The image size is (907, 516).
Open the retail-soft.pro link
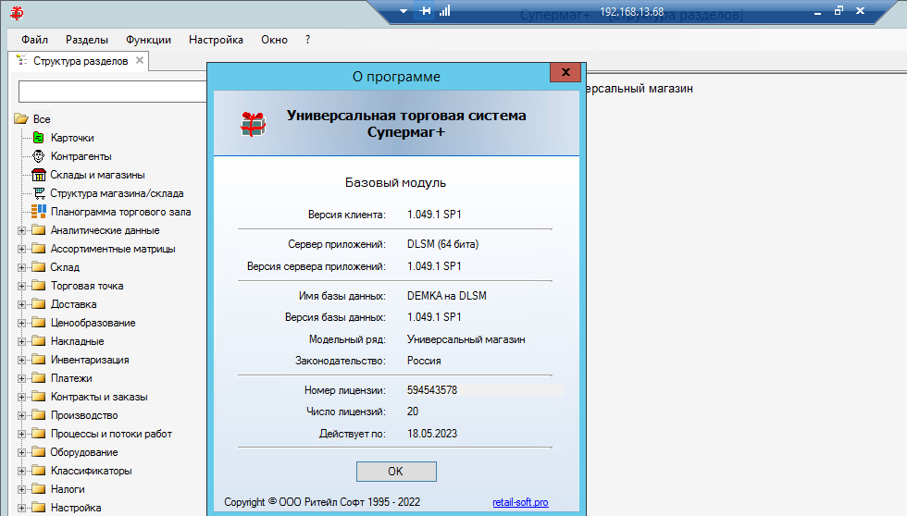tap(520, 502)
